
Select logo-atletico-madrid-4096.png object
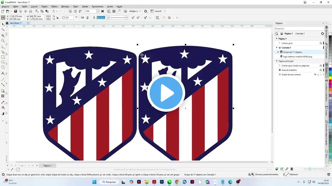click(x=297, y=57)
